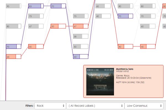Expand the All Record Labels dropdown
Screen dimensions: 166x110
click(x=95, y=106)
